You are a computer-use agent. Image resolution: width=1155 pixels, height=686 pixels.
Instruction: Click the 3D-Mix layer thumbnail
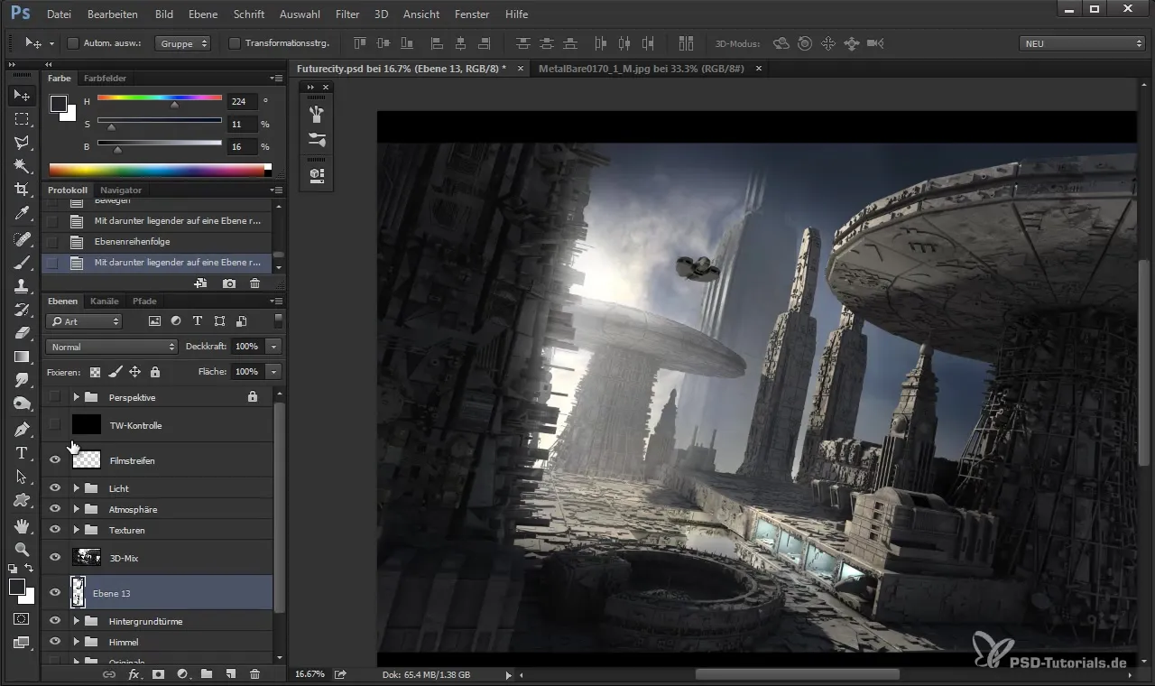(x=86, y=557)
